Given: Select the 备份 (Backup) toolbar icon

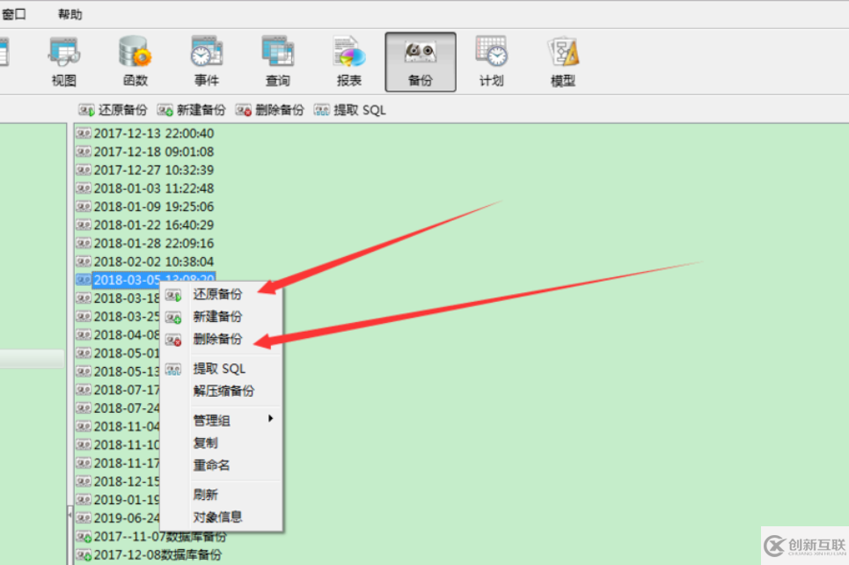Looking at the screenshot, I should [421, 62].
